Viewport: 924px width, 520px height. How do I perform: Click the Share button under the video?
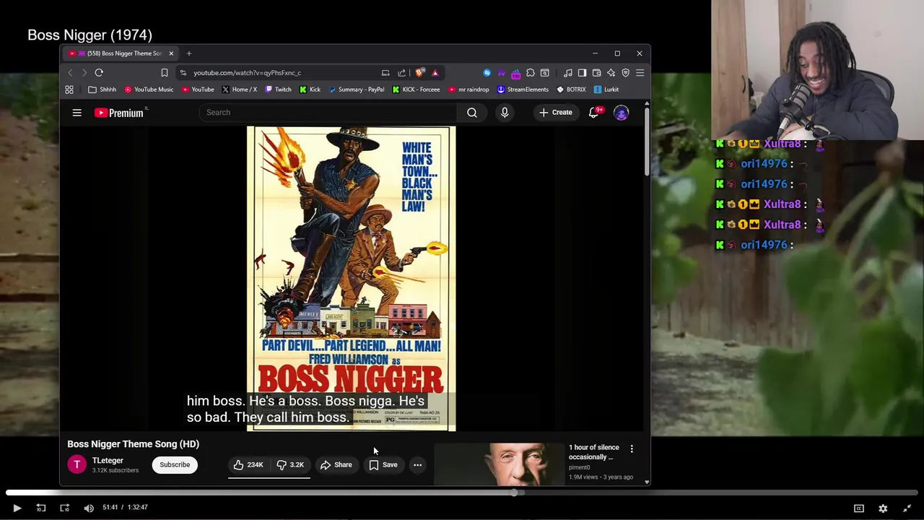[x=336, y=465]
